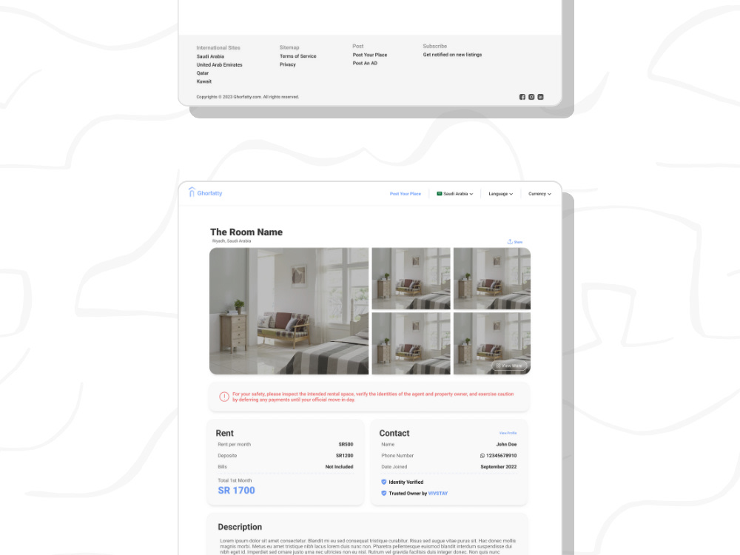The width and height of the screenshot is (740, 555).
Task: Click the September 2022 join date
Action: [498, 467]
